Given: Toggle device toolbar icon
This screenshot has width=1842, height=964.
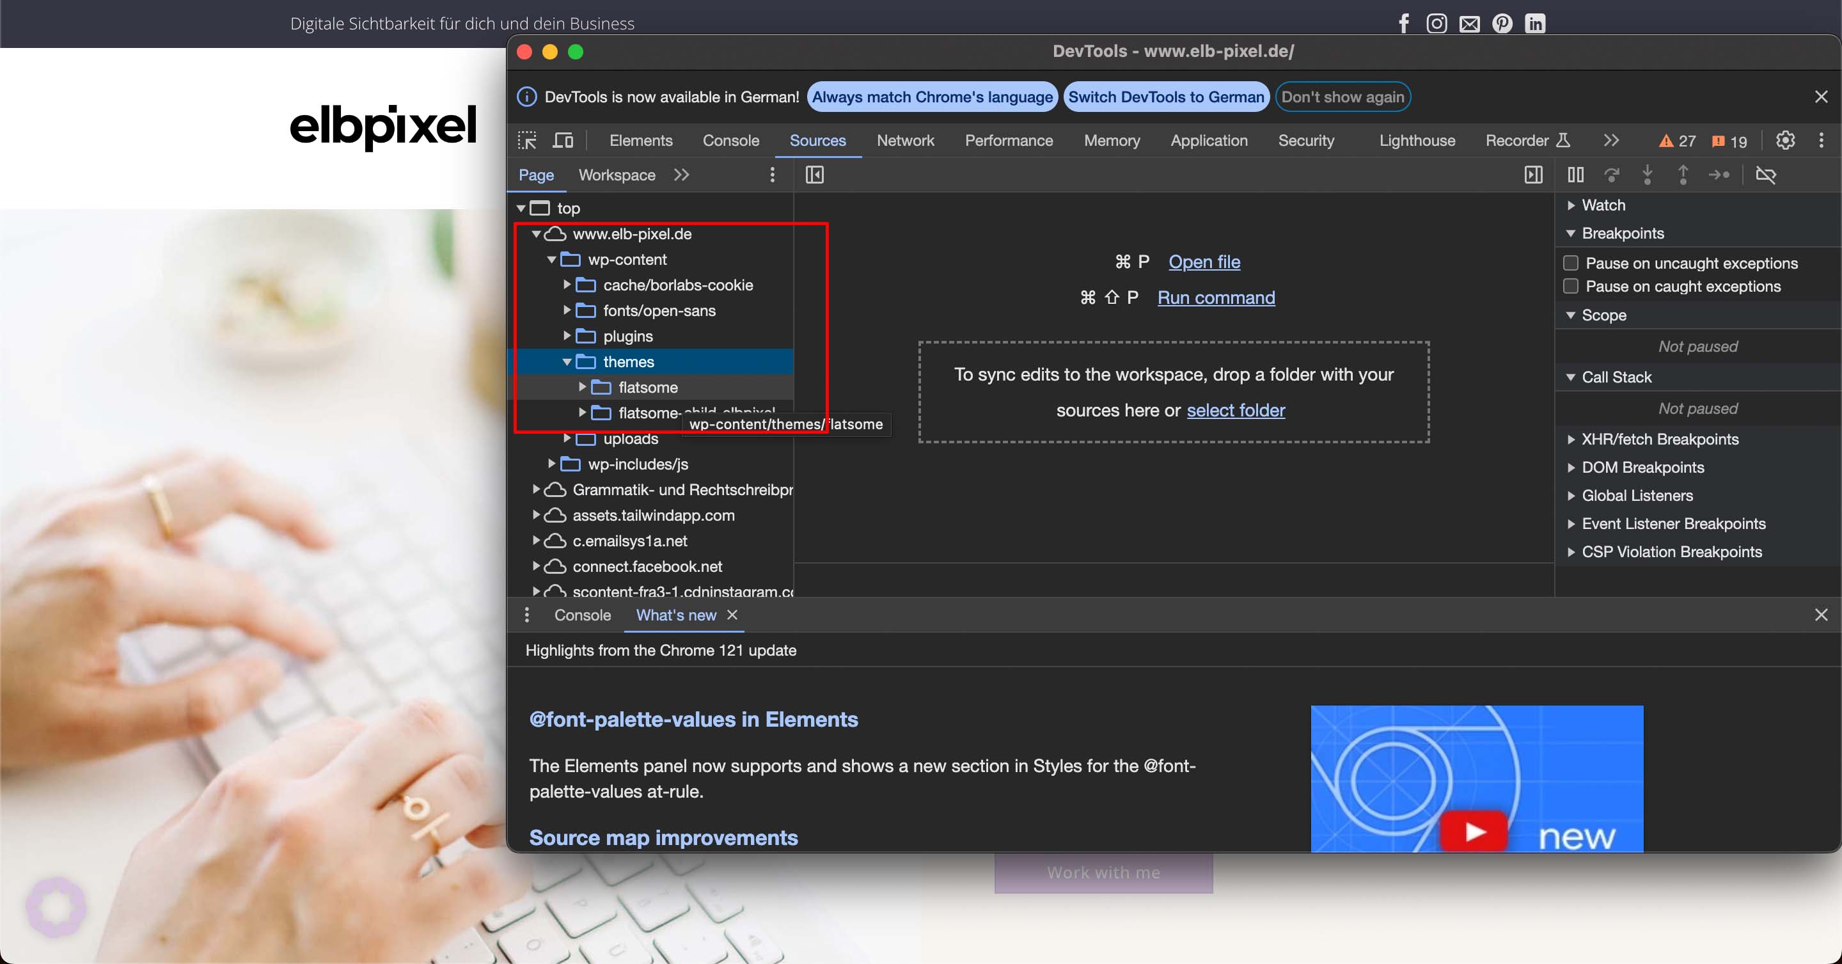Looking at the screenshot, I should coord(563,140).
